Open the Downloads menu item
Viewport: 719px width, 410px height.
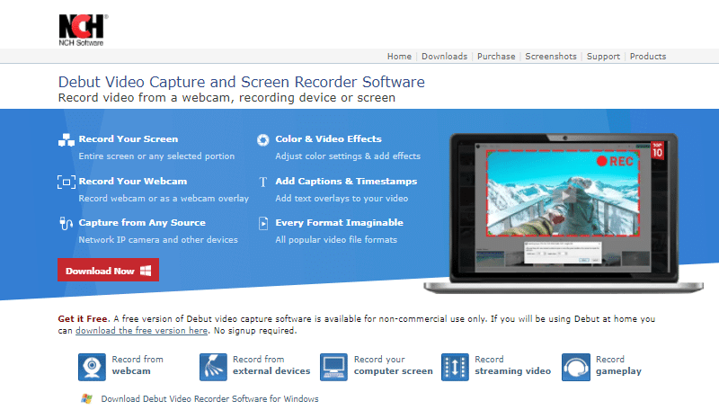click(444, 57)
